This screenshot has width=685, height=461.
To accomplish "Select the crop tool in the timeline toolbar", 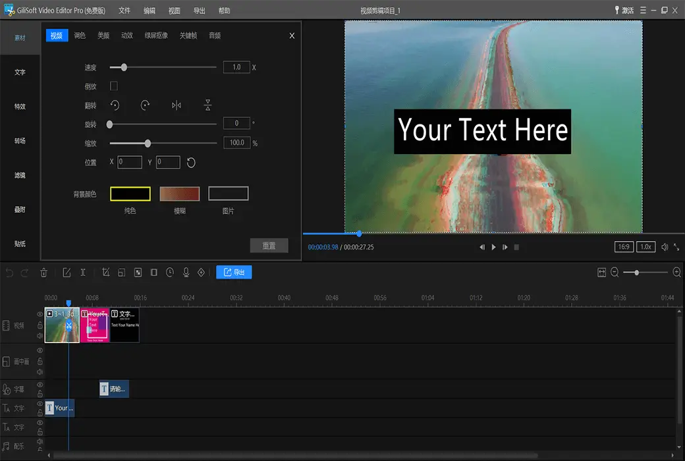I will [x=105, y=272].
